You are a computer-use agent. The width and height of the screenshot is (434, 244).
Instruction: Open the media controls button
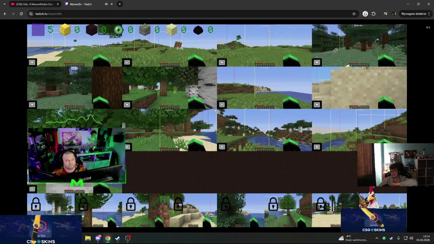click(386, 14)
